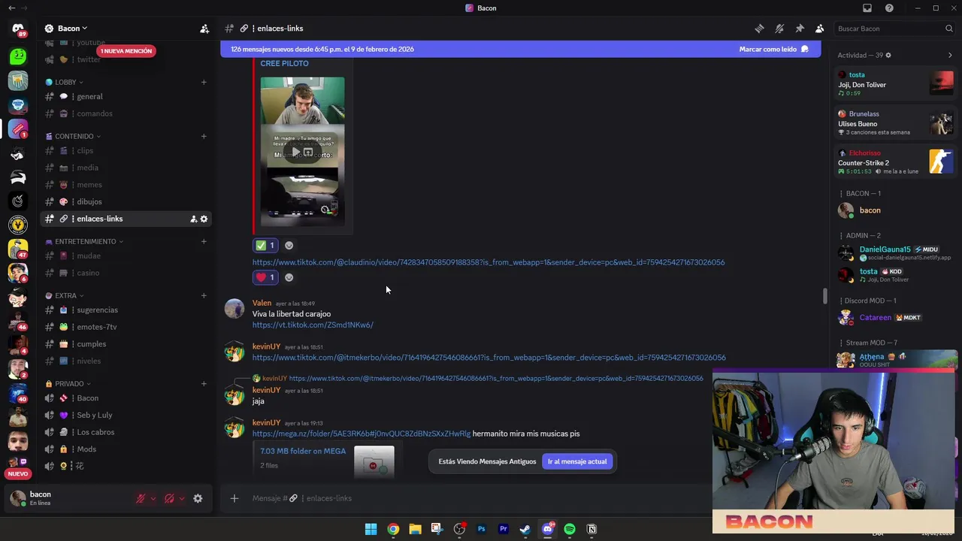The height and width of the screenshot is (541, 962).
Task: Open the 7.03 MB folder on MEGA card
Action: pos(303,451)
